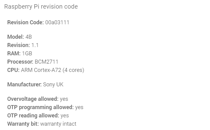
Task: Click the Model label
Action: (16, 37)
